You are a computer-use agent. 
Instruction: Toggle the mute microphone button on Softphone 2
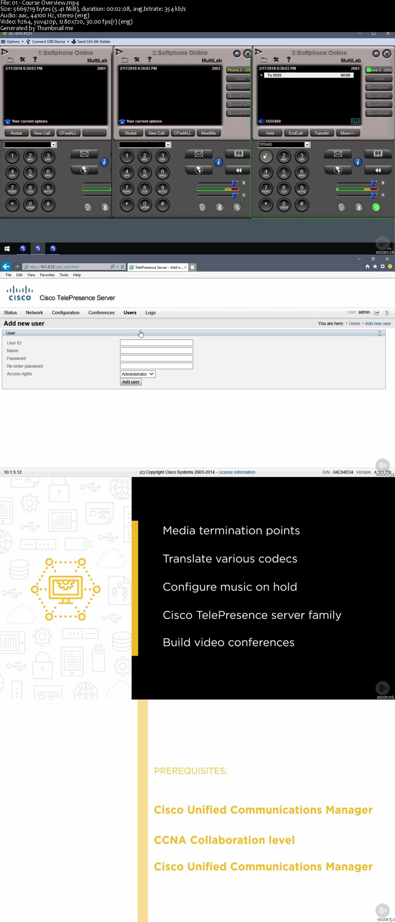click(219, 207)
